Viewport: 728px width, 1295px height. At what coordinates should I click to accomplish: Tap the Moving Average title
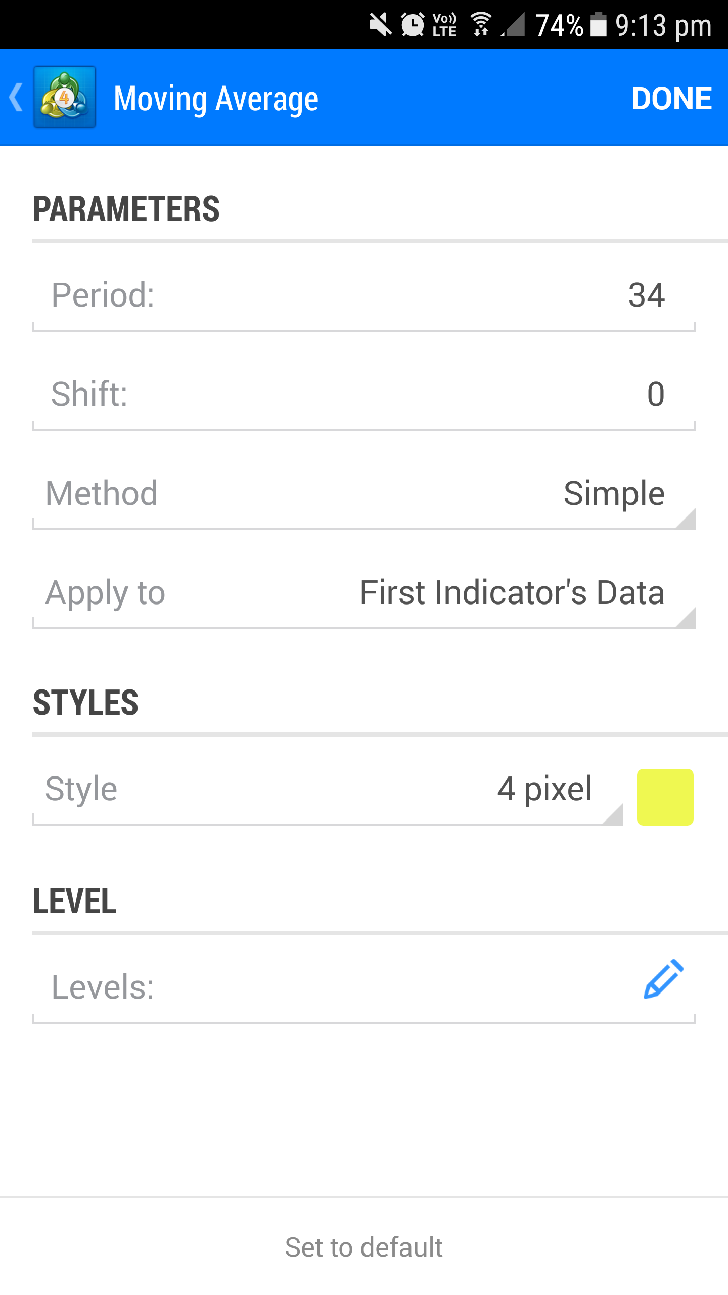(x=216, y=98)
